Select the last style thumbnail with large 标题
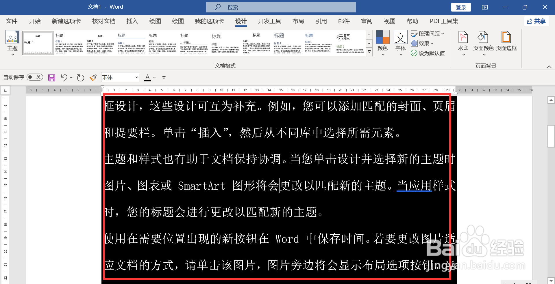Viewport: 555px width, 284px height. point(350,43)
